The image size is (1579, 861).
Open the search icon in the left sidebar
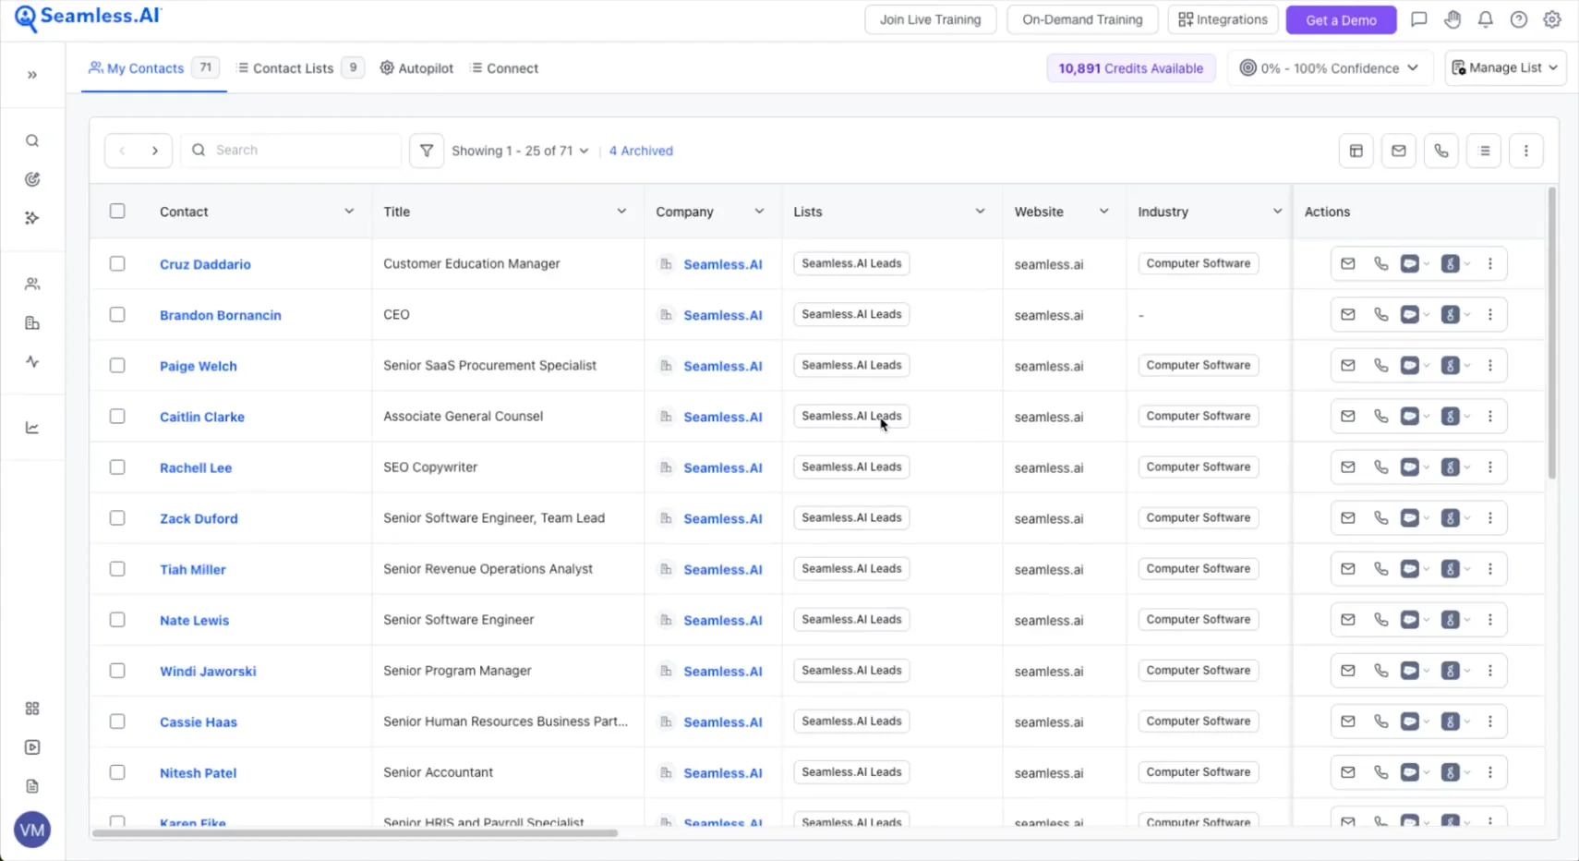click(x=32, y=140)
